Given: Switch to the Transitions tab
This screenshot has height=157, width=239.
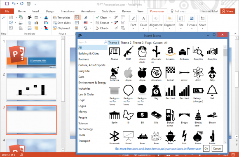Looking at the screenshot, I should (x=68, y=11).
